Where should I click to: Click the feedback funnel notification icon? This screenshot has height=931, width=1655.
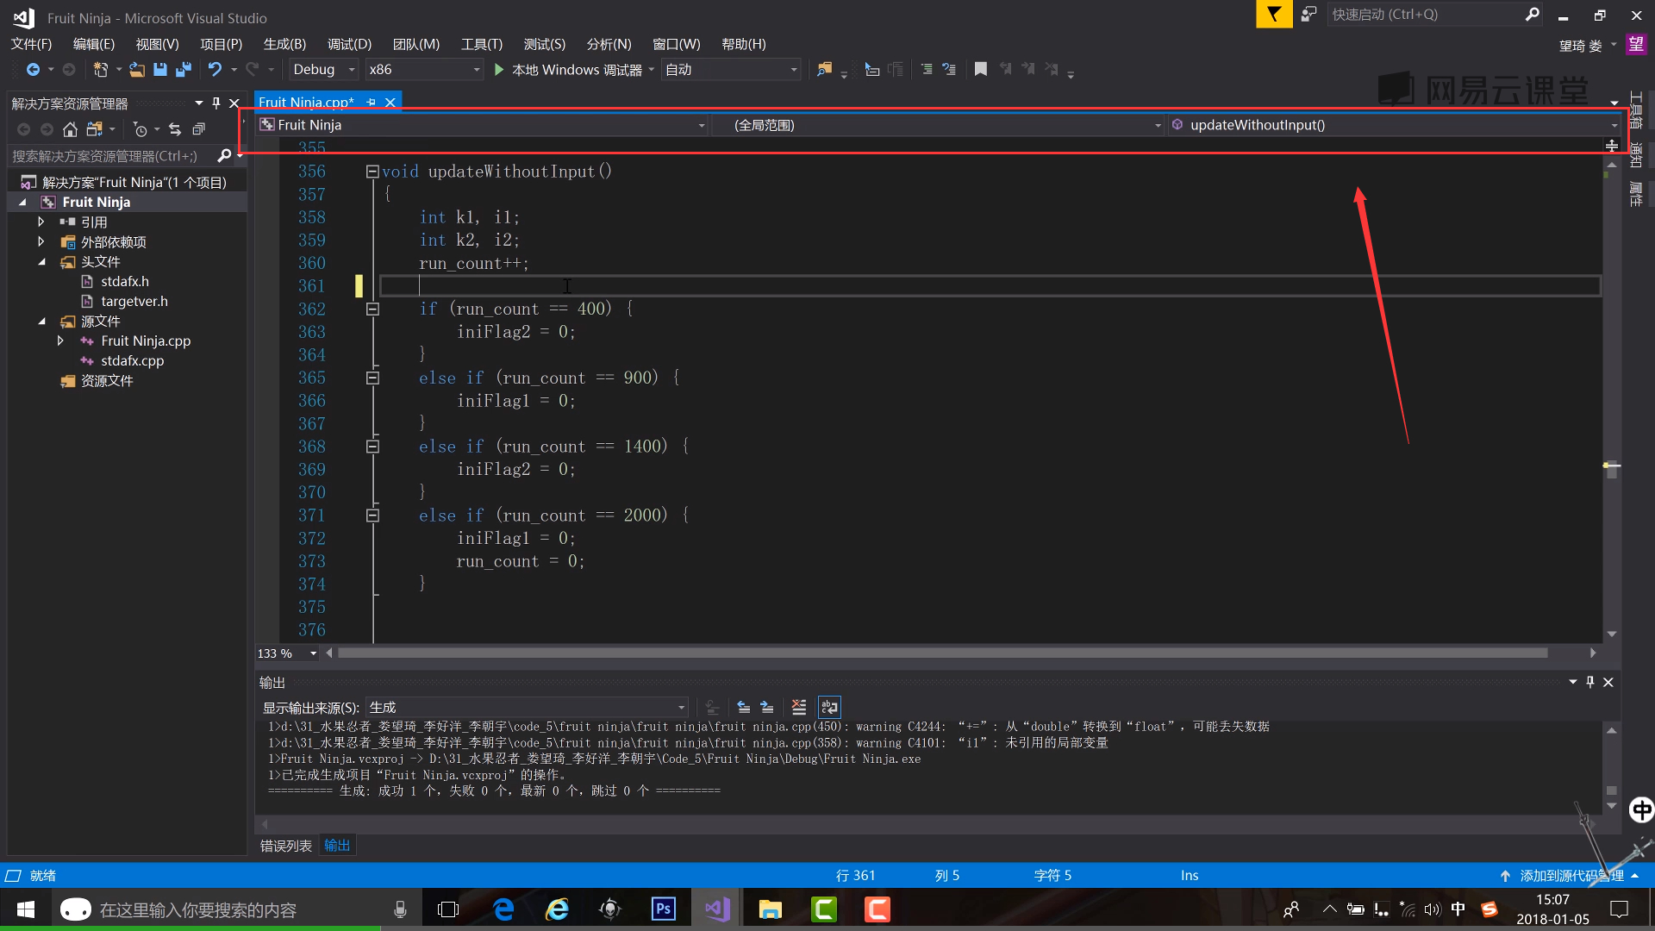pyautogui.click(x=1273, y=15)
